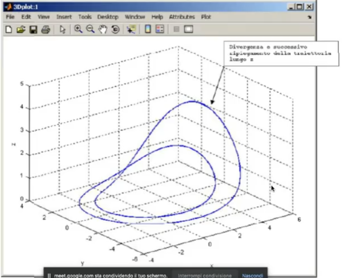Expand the Tools menu
This screenshot has width=344, height=278.
[84, 17]
